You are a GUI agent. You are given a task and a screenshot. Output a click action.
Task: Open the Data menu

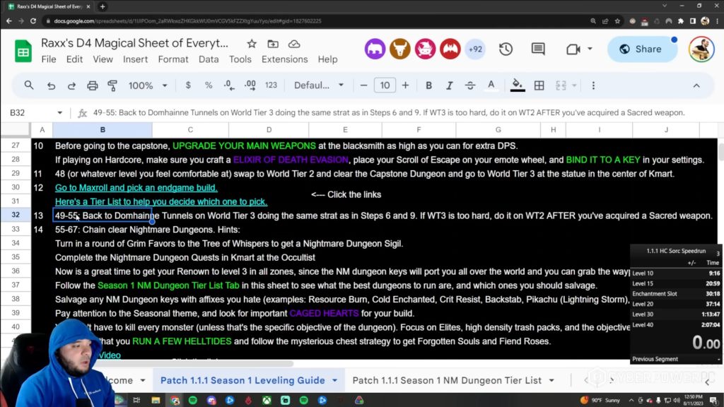(x=209, y=59)
